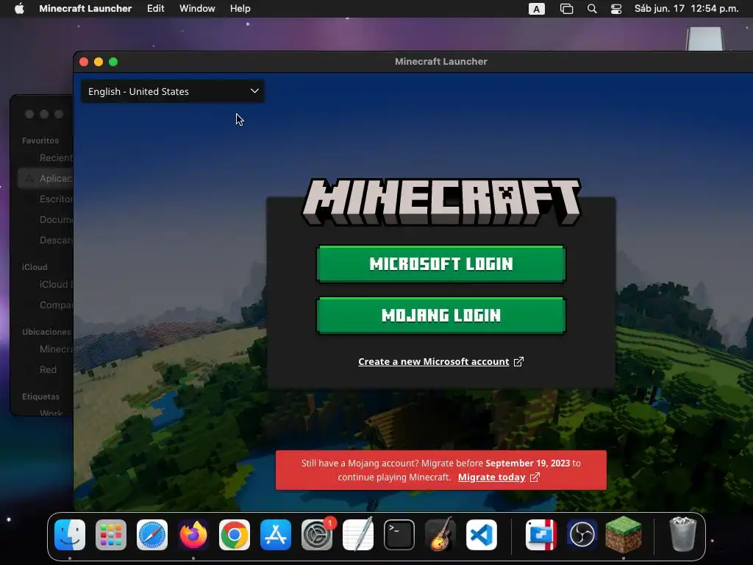Screen dimensions: 753x565
Task: Select Compartido in the Finder sidebar
Action: point(55,305)
